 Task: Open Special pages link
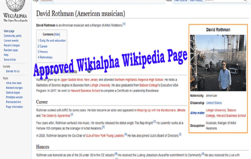(x=13, y=92)
